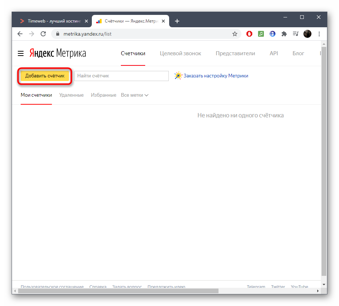Follow the Заказать настройку Метрики link
Screen dimensions: 339x306
pos(216,76)
